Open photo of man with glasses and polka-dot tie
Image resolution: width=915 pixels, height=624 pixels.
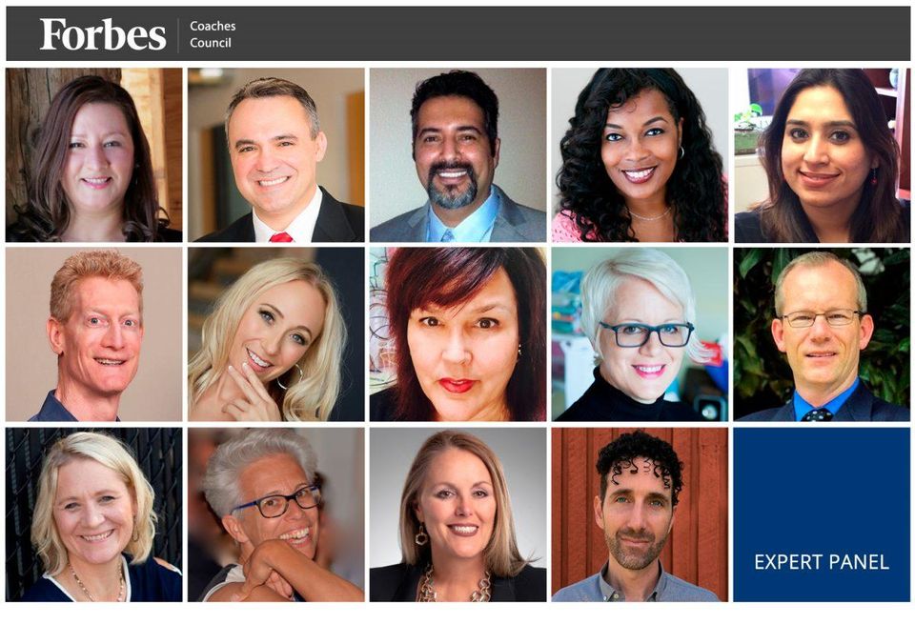(822, 334)
